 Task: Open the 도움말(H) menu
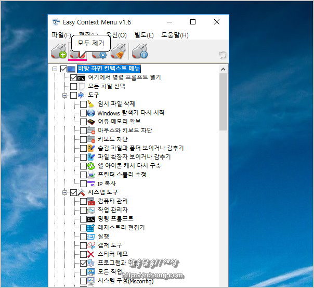tap(175, 35)
